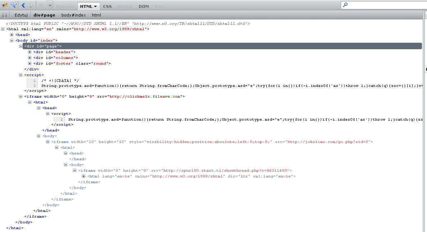Click the http://clickmels.fileave.com src link
Screen dimensions: 427x232
[145, 97]
